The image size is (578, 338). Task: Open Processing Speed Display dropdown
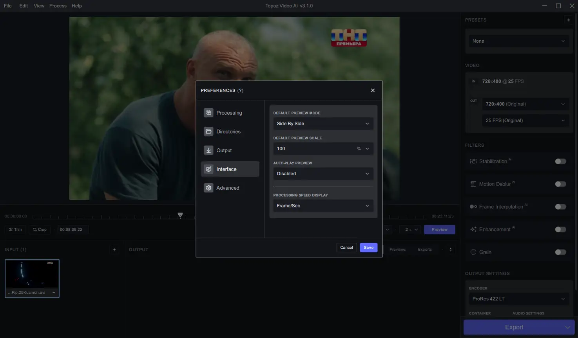(x=323, y=206)
